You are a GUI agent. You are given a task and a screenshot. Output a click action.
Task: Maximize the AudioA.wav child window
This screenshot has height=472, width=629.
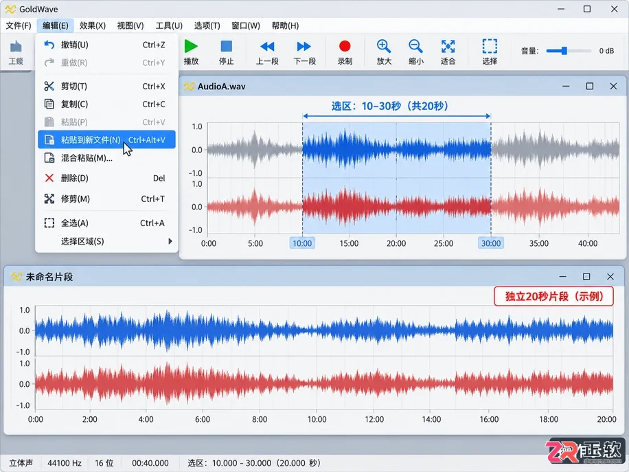590,87
